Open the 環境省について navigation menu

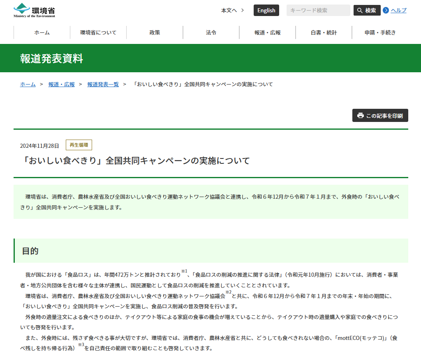[x=98, y=32]
